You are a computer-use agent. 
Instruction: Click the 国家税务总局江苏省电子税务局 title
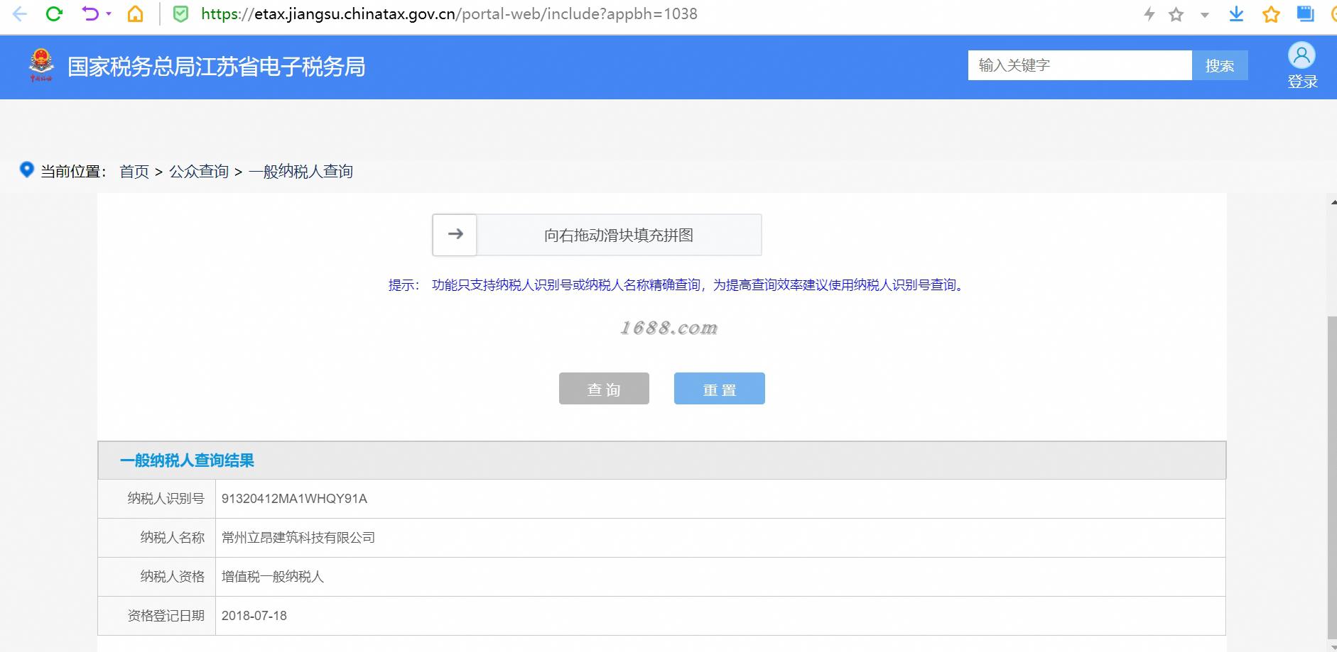point(217,67)
